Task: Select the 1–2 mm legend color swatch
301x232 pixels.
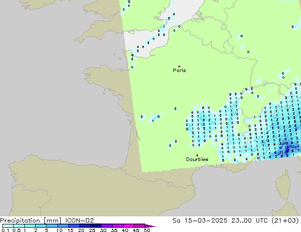Action: click(x=30, y=226)
